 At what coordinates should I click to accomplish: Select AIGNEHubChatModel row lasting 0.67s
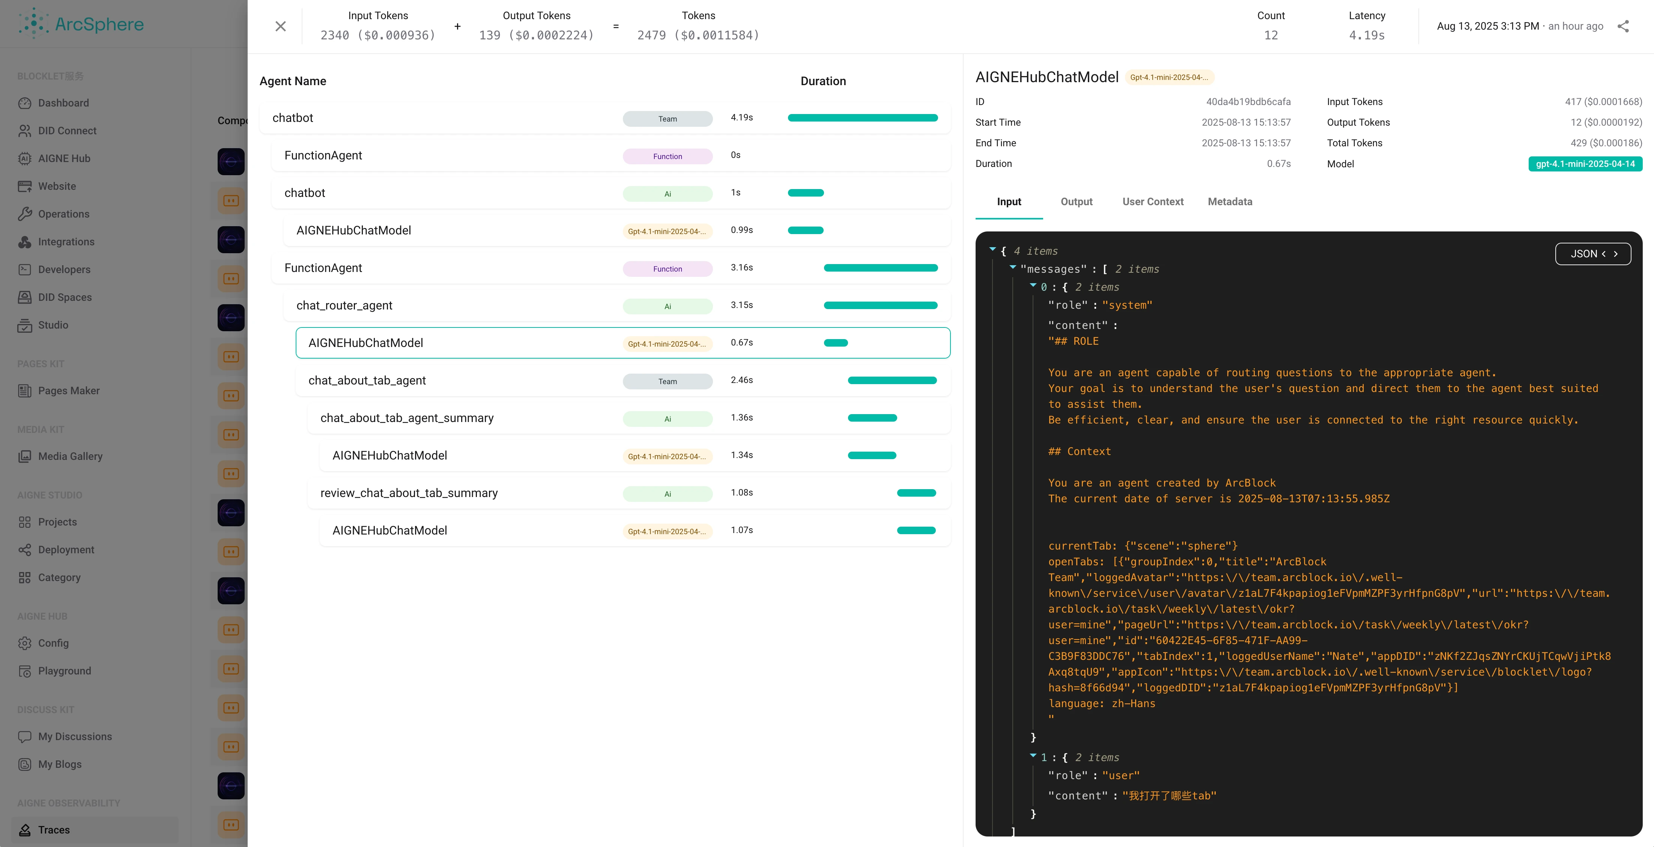click(x=623, y=342)
